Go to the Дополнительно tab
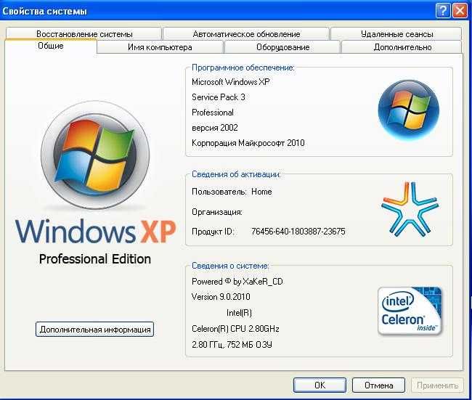 402,47
